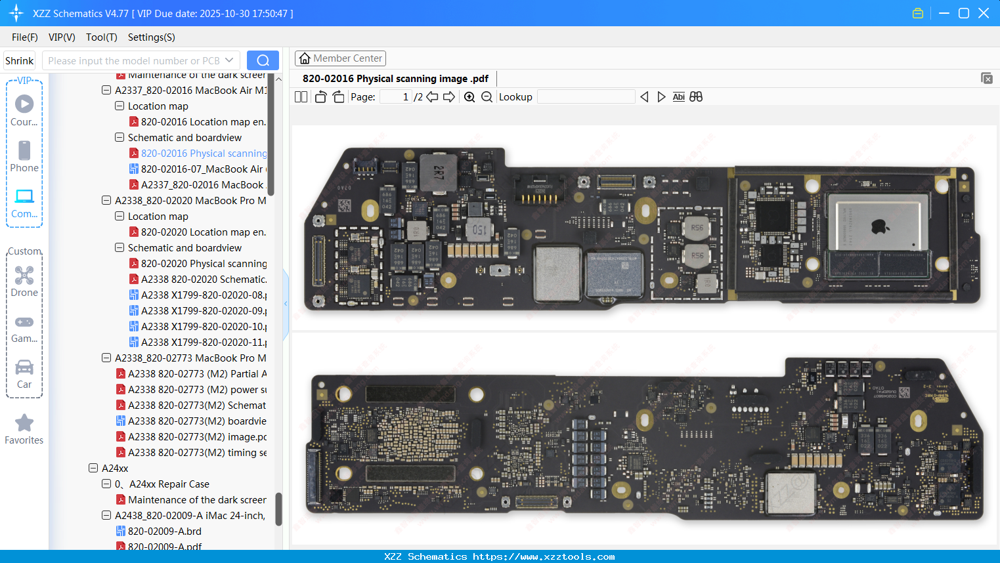Collapse the A24xx Repair Case node

(106, 484)
